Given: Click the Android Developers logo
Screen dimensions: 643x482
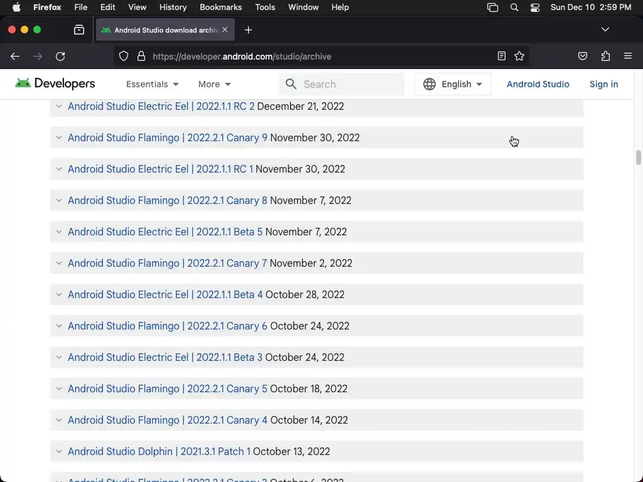Looking at the screenshot, I should [x=55, y=83].
